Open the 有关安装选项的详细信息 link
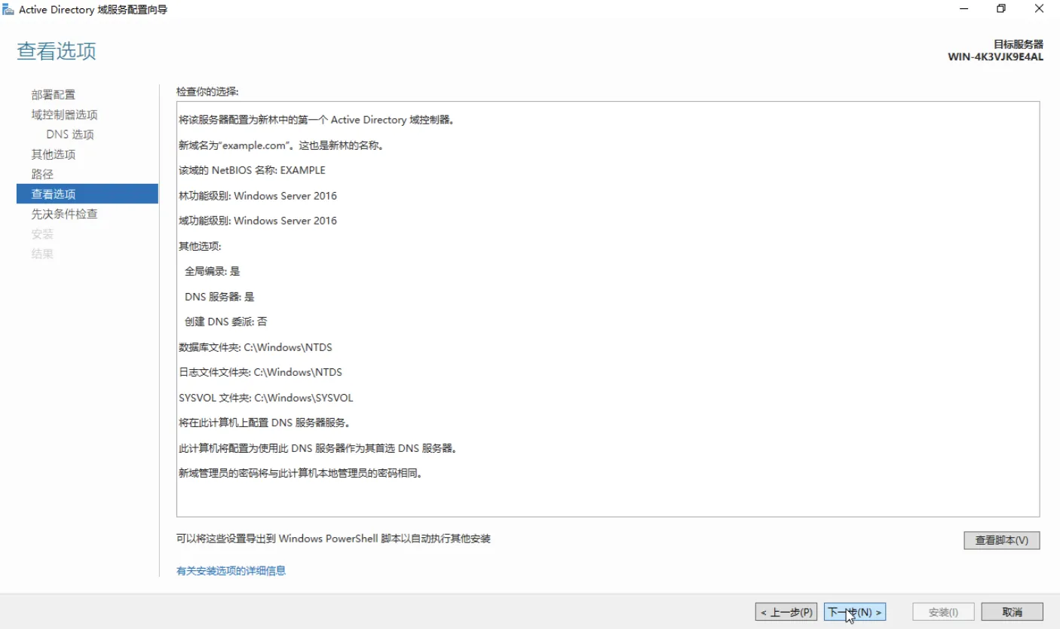This screenshot has width=1060, height=629. [231, 571]
